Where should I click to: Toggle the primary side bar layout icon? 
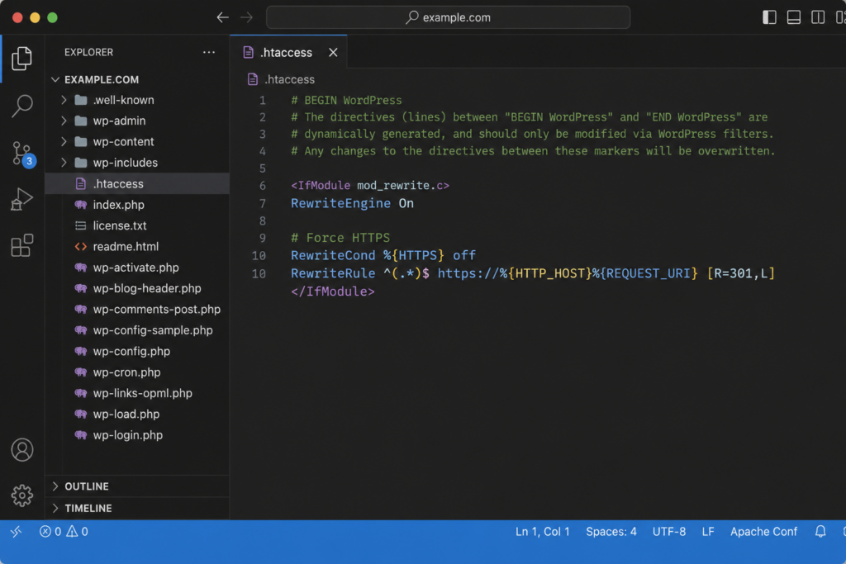pyautogui.click(x=769, y=17)
